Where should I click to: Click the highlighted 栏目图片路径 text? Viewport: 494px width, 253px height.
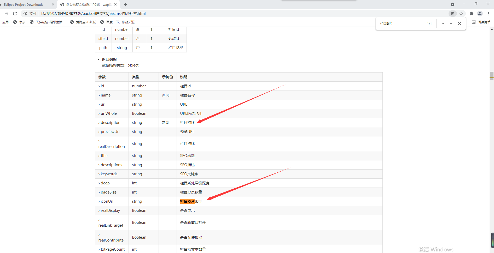click(191, 201)
